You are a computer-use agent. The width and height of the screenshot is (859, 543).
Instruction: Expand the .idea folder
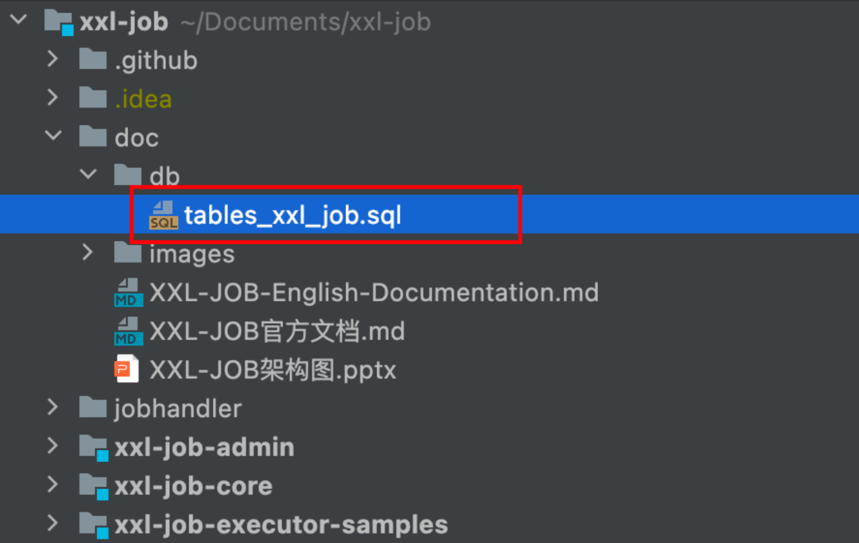(x=54, y=98)
